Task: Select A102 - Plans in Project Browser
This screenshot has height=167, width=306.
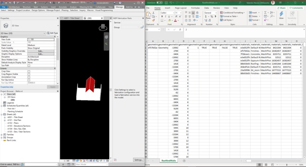Action: click(13, 123)
